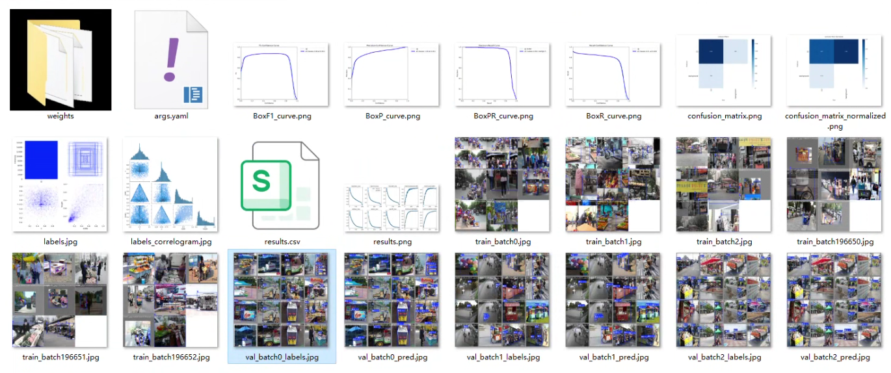Click the 'BoxPR_curve.png' file name
Image resolution: width=891 pixels, height=373 pixels.
pyautogui.click(x=503, y=116)
